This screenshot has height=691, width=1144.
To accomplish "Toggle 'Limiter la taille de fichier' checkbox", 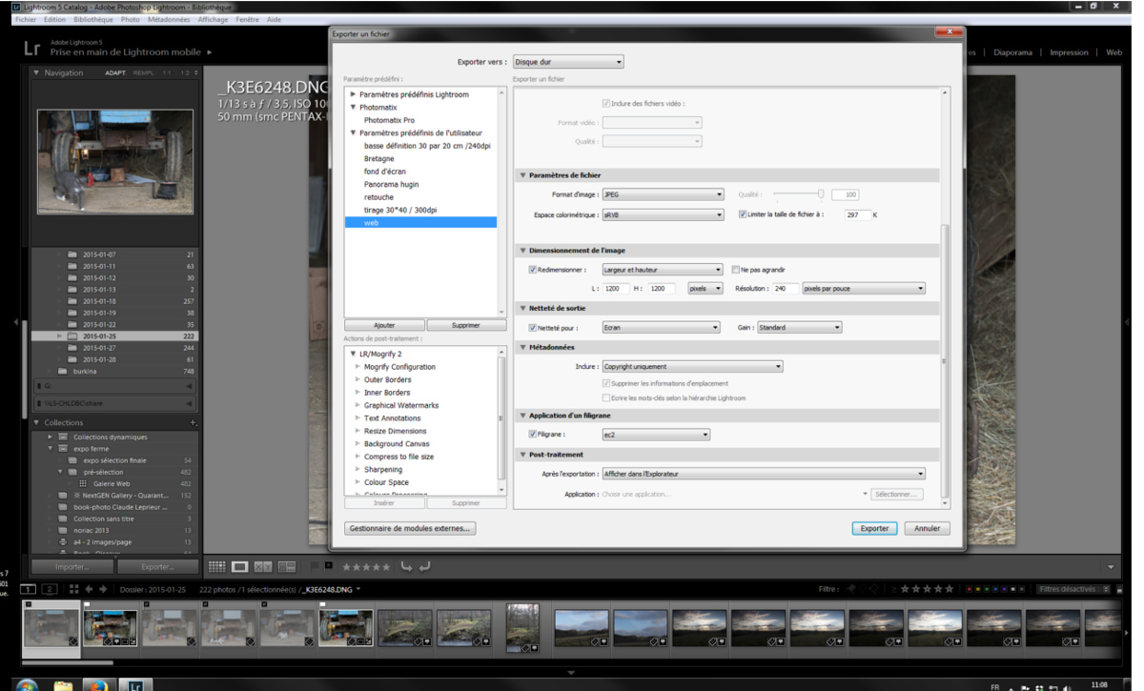I will click(743, 214).
